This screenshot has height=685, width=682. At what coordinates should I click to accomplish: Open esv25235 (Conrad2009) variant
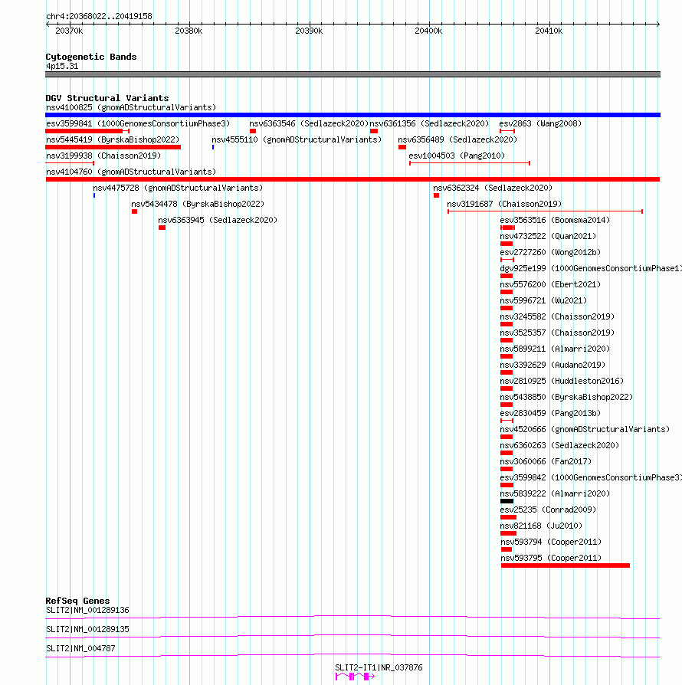pyautogui.click(x=548, y=510)
